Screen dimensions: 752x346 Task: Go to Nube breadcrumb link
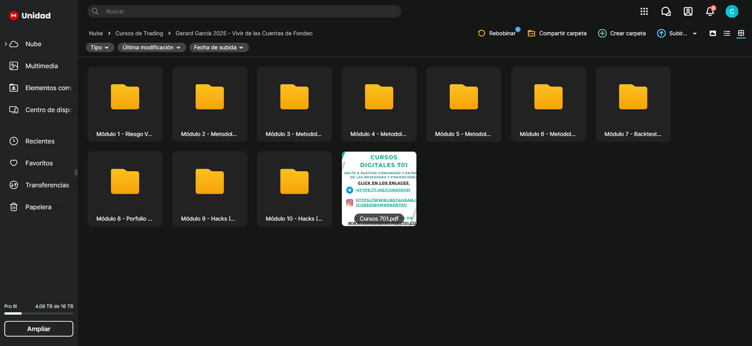pyautogui.click(x=96, y=33)
